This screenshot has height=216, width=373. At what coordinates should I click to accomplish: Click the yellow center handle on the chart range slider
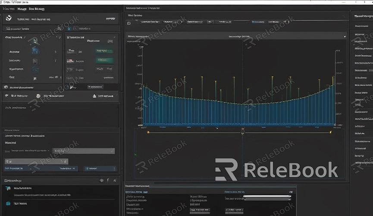[x=243, y=133]
